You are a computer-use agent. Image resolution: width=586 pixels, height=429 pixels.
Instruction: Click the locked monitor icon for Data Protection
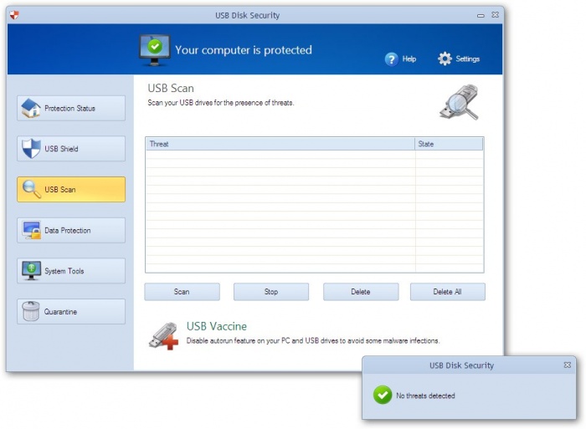(x=32, y=230)
